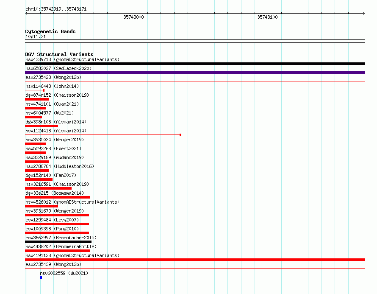Screen dimensions: 377x294
Task: Click the red end marker of nsv1124418
Action: pyautogui.click(x=180, y=135)
